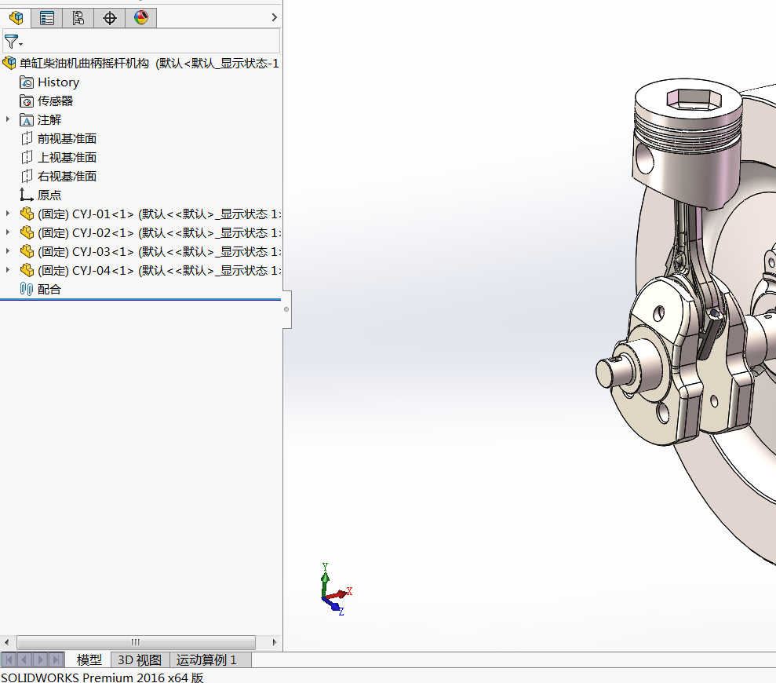Click the XYZ orientation triad
The image size is (776, 683).
pyautogui.click(x=336, y=590)
